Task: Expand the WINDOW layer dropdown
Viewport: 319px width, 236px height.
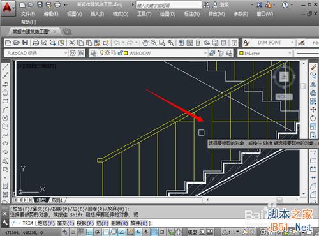Action: click(205, 53)
